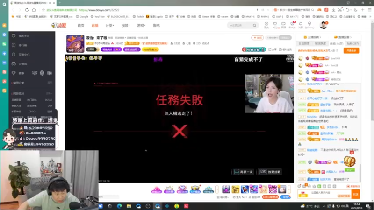Show hidden system tray icons chevron

coord(324,206)
